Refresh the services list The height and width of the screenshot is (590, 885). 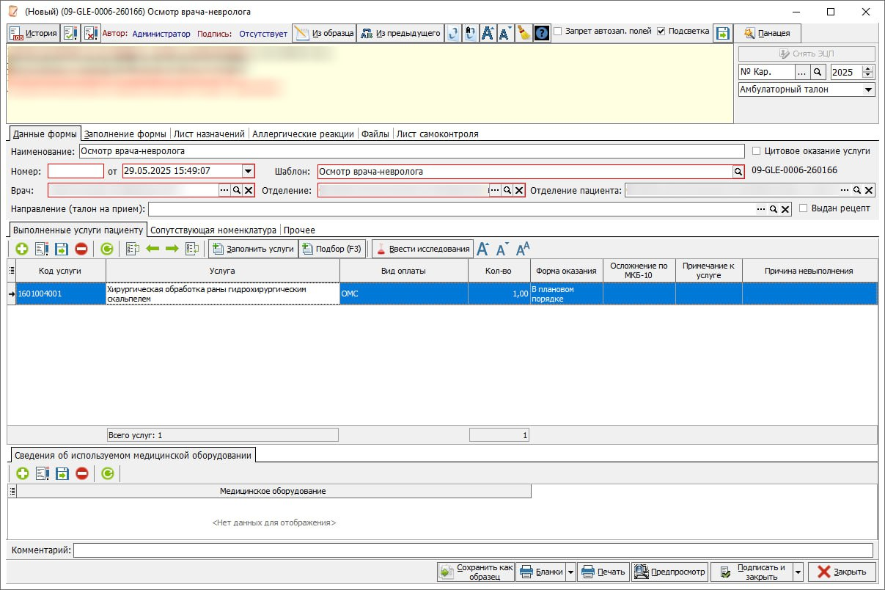(107, 249)
